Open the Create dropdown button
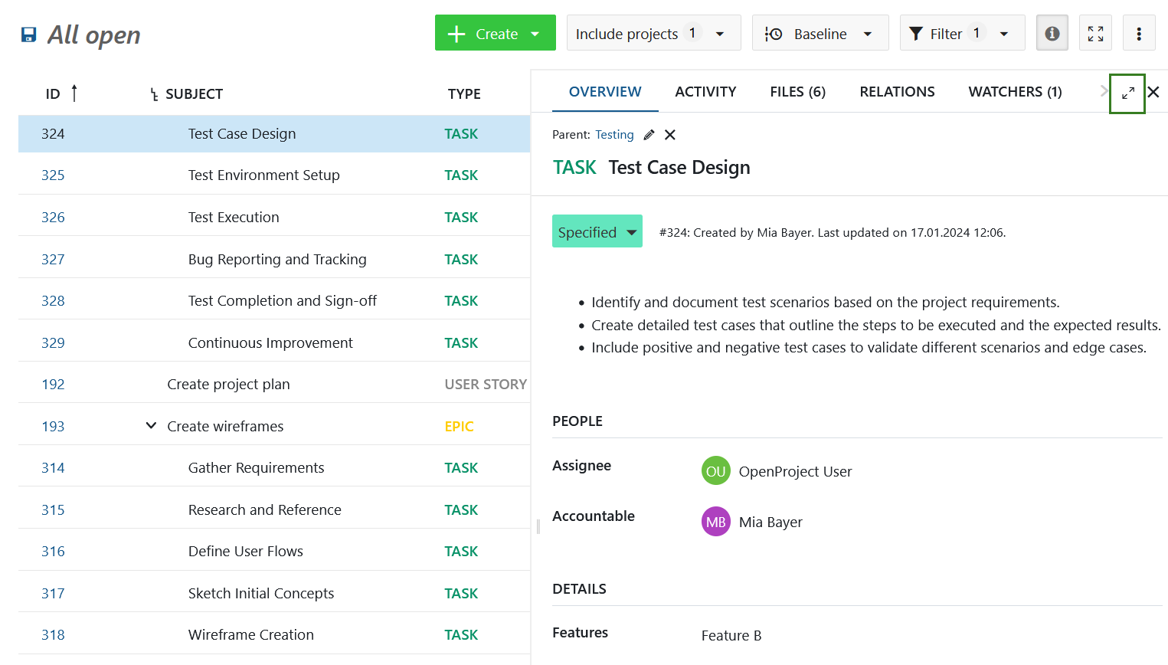 tap(495, 34)
